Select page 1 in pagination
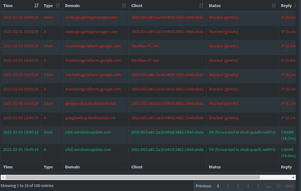Viewport: 301px width, 191px height. (218, 186)
